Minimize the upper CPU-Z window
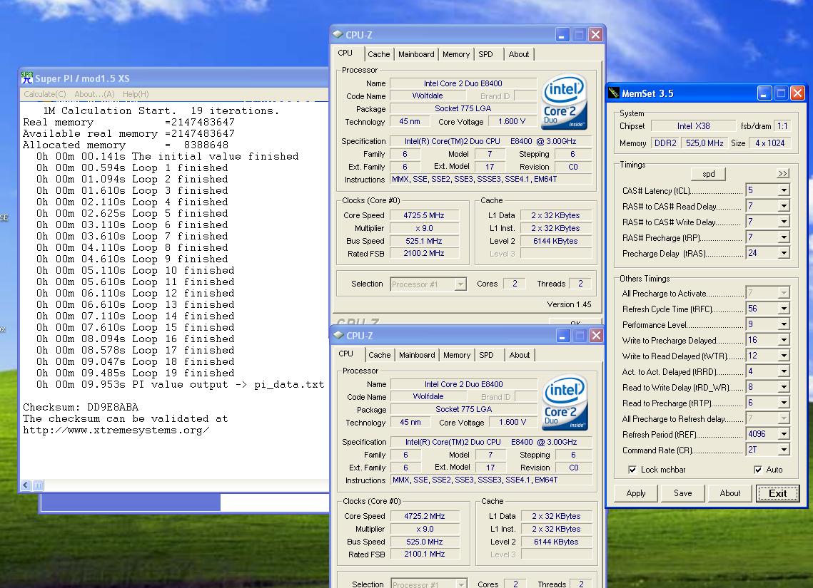813x588 pixels. point(562,35)
